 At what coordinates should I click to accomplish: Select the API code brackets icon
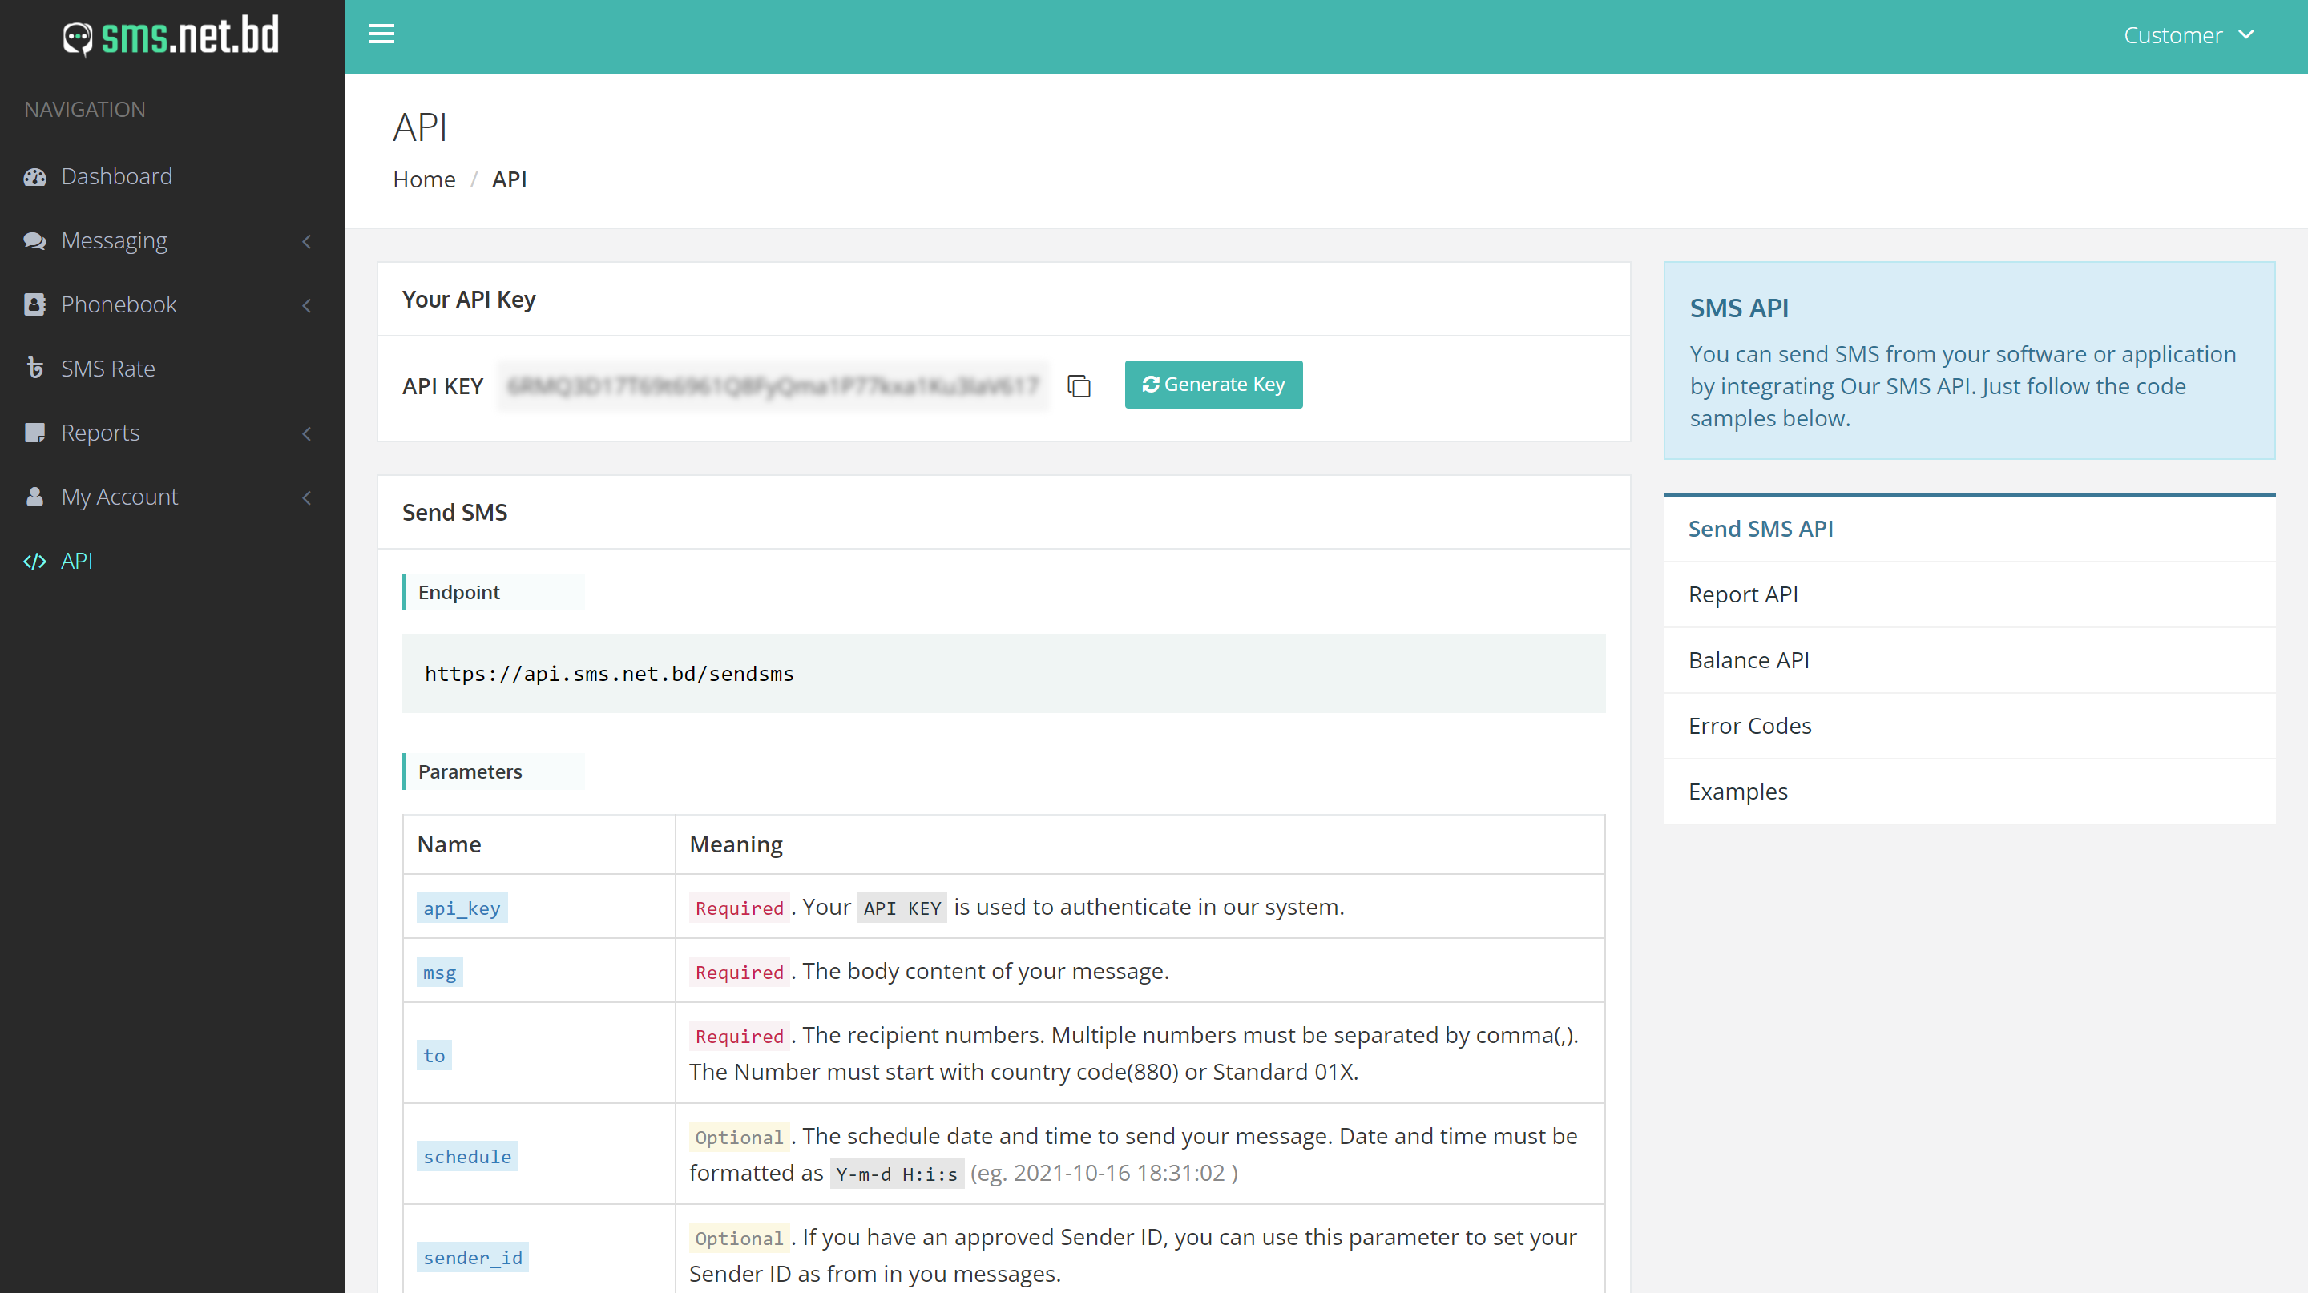[36, 561]
